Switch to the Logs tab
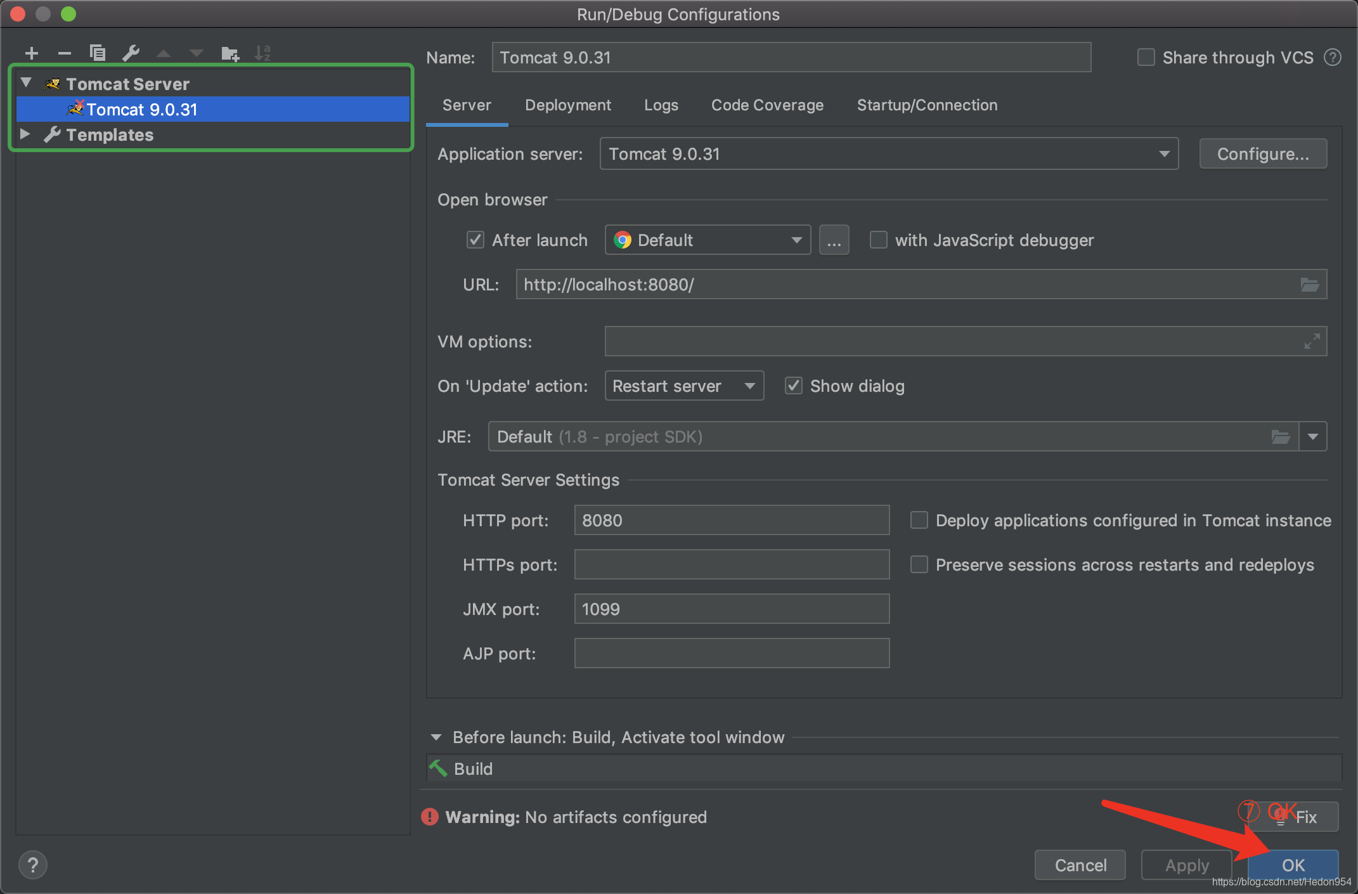Image resolution: width=1358 pixels, height=894 pixels. [x=661, y=105]
